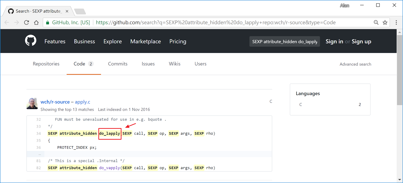Switch to Users results tab
The image size is (403, 183).
(200, 64)
